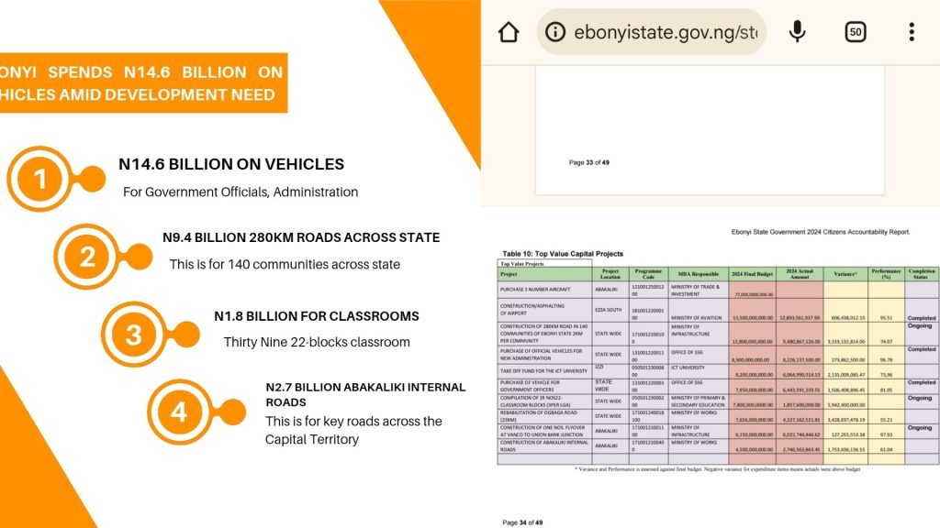Click the orange circle numbered 4
The image size is (940, 528).
pyautogui.click(x=179, y=412)
